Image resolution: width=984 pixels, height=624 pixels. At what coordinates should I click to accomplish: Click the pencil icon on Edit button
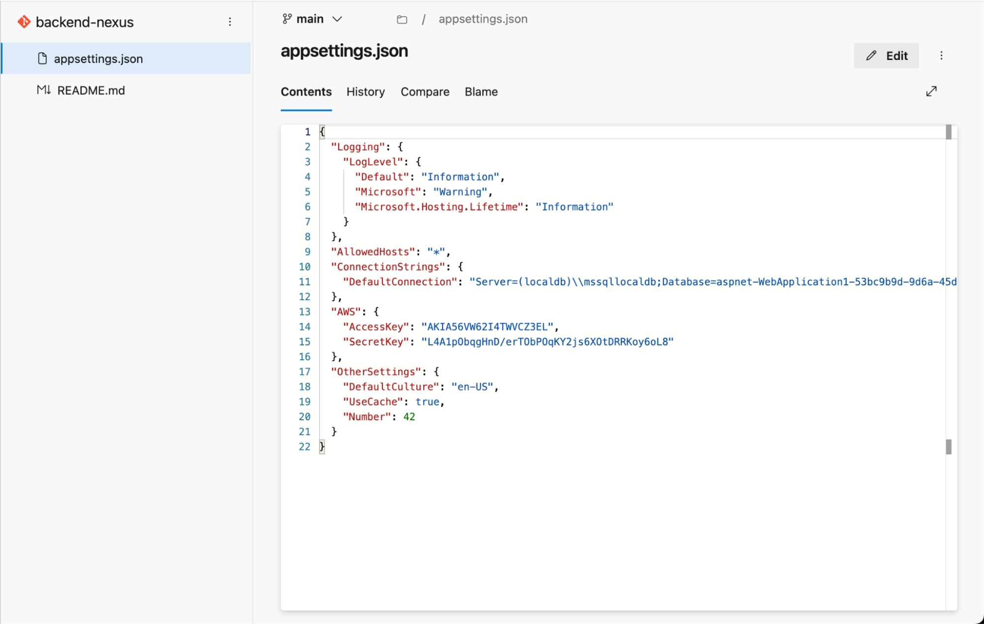871,56
